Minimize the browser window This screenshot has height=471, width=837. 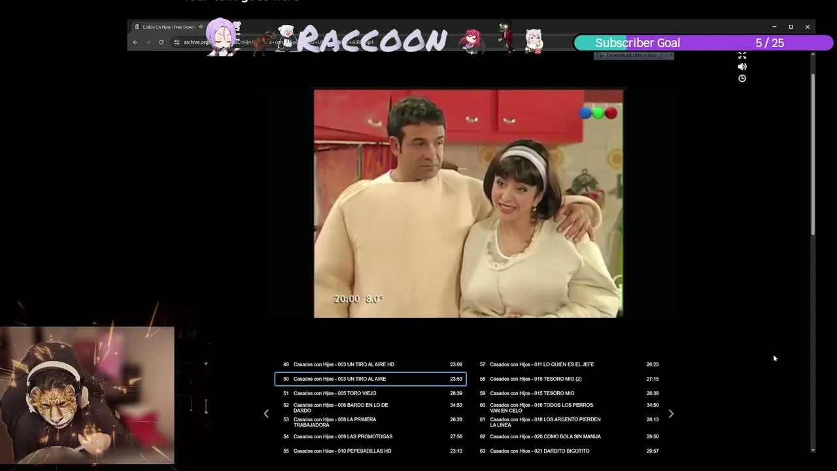(x=774, y=27)
